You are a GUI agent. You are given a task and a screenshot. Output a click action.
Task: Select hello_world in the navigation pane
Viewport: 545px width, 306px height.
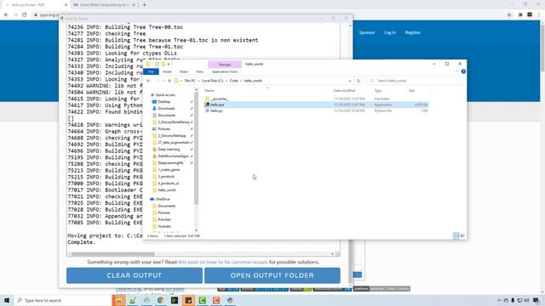(167, 190)
